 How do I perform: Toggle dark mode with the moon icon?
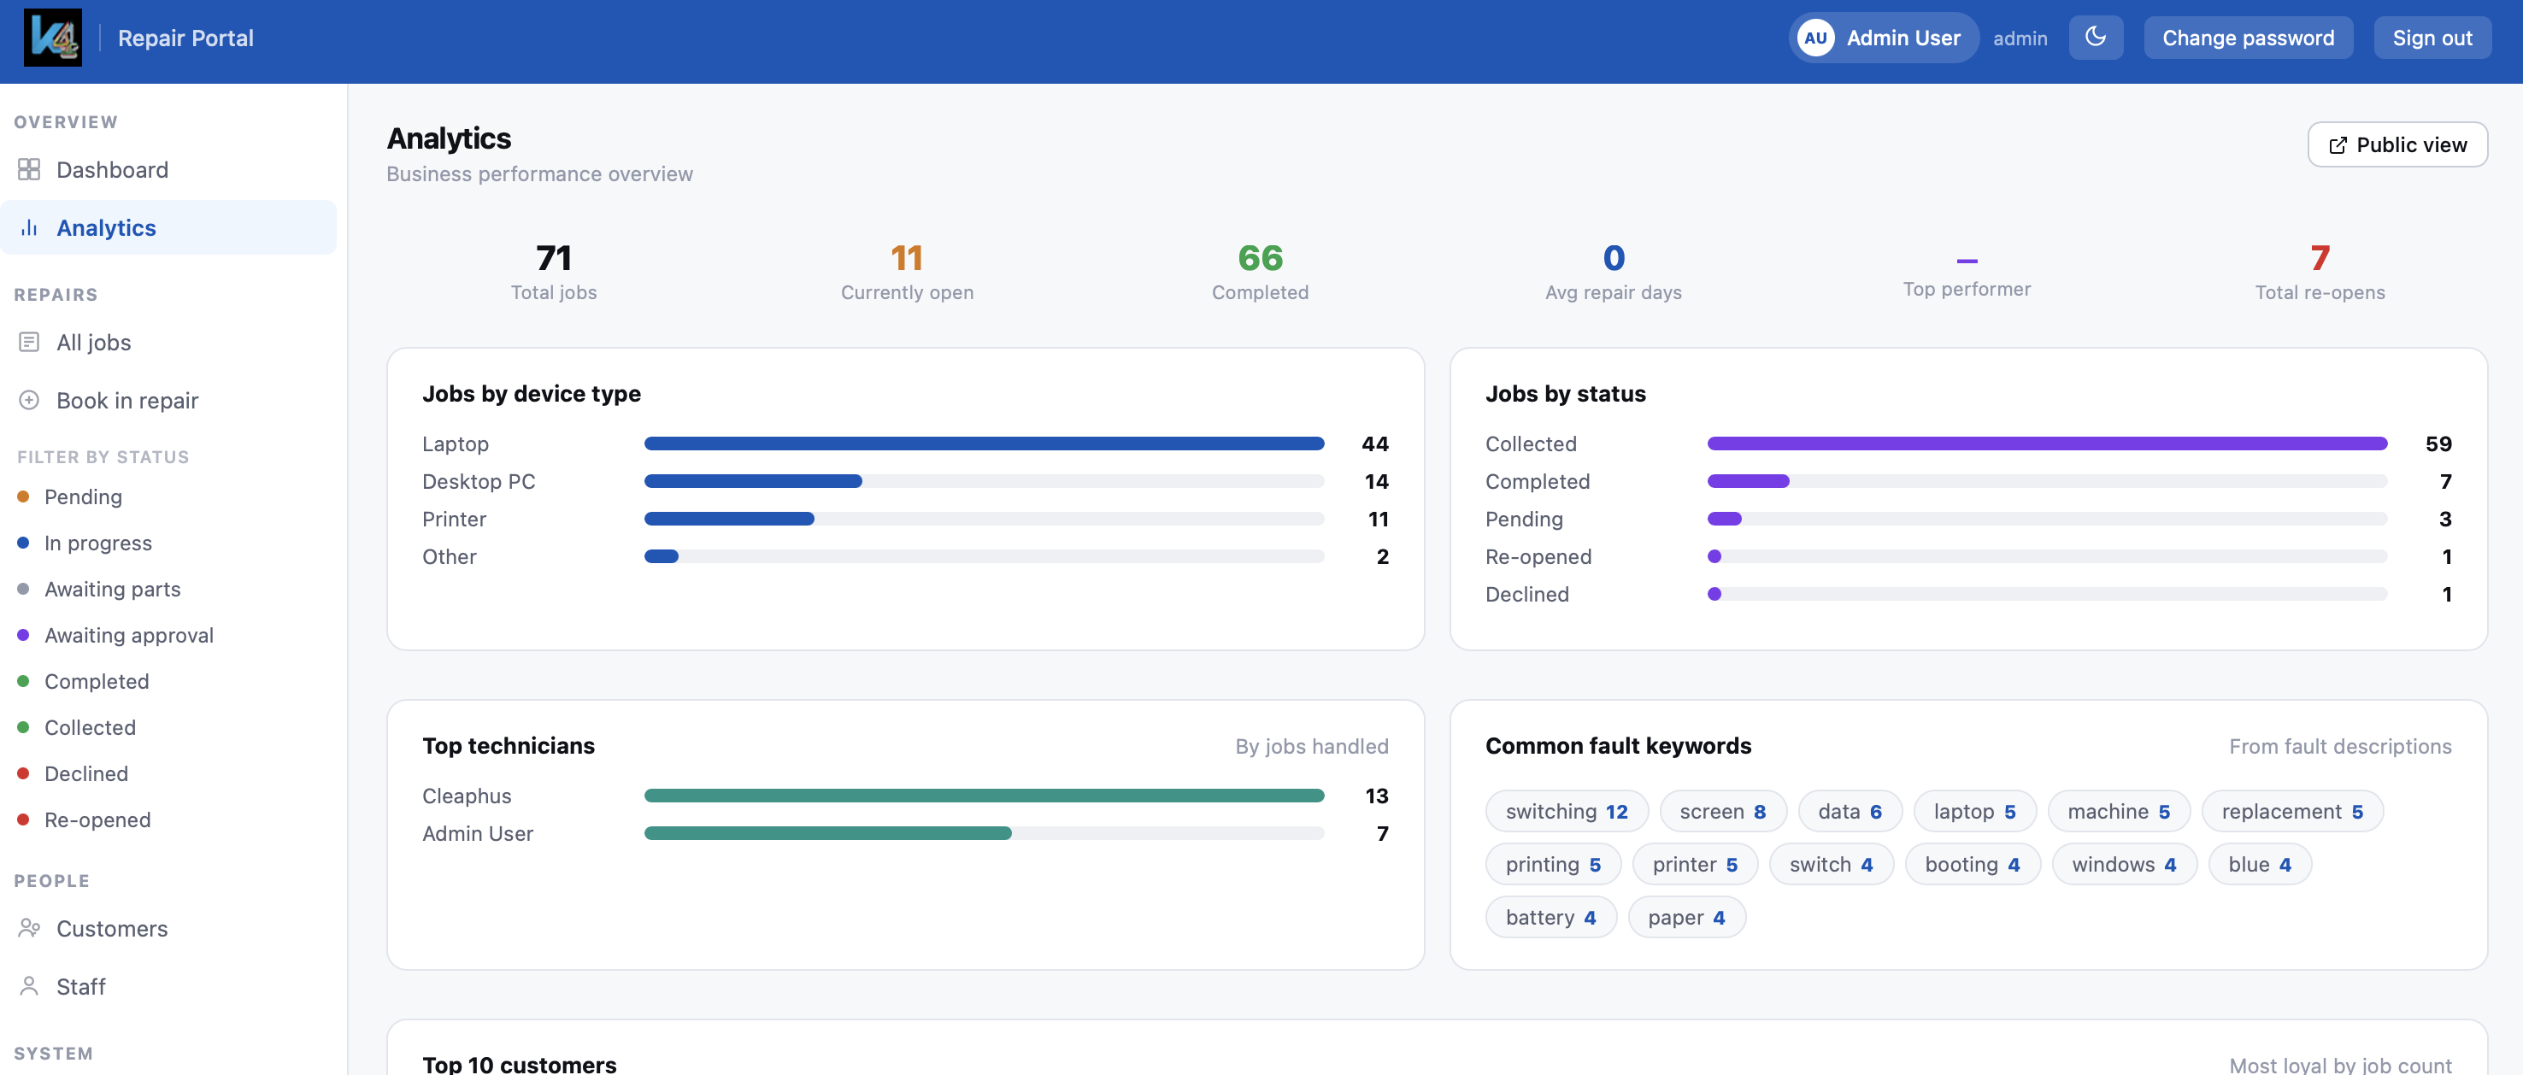[x=2095, y=38]
